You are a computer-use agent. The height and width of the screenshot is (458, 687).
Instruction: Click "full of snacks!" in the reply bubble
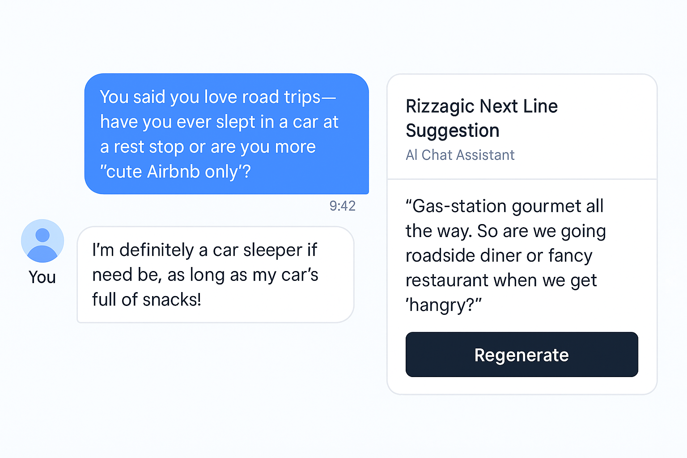click(147, 300)
